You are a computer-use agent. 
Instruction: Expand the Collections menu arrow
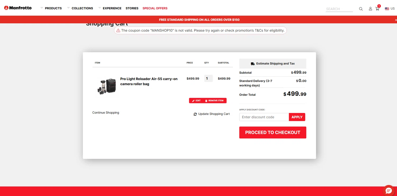coord(68,8)
